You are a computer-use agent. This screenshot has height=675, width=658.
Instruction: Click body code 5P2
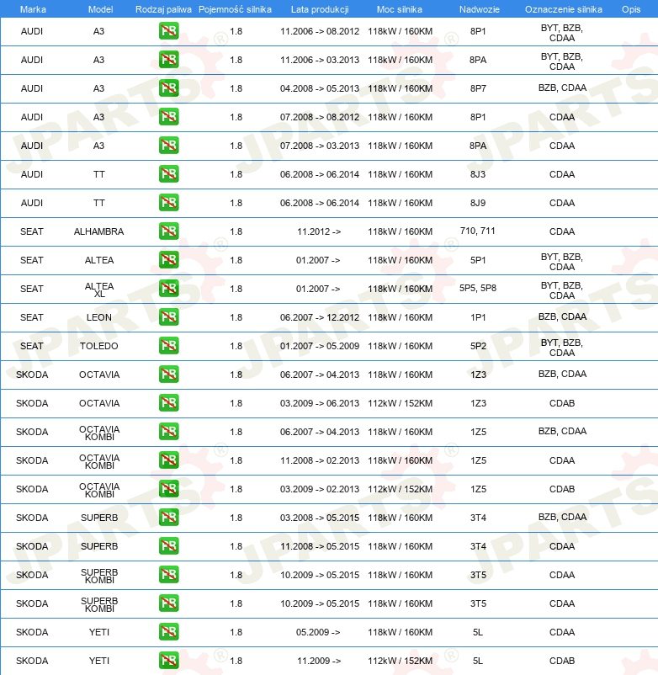[478, 346]
